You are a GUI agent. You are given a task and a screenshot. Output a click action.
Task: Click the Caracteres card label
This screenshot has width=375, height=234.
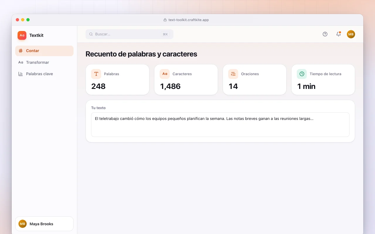182,74
